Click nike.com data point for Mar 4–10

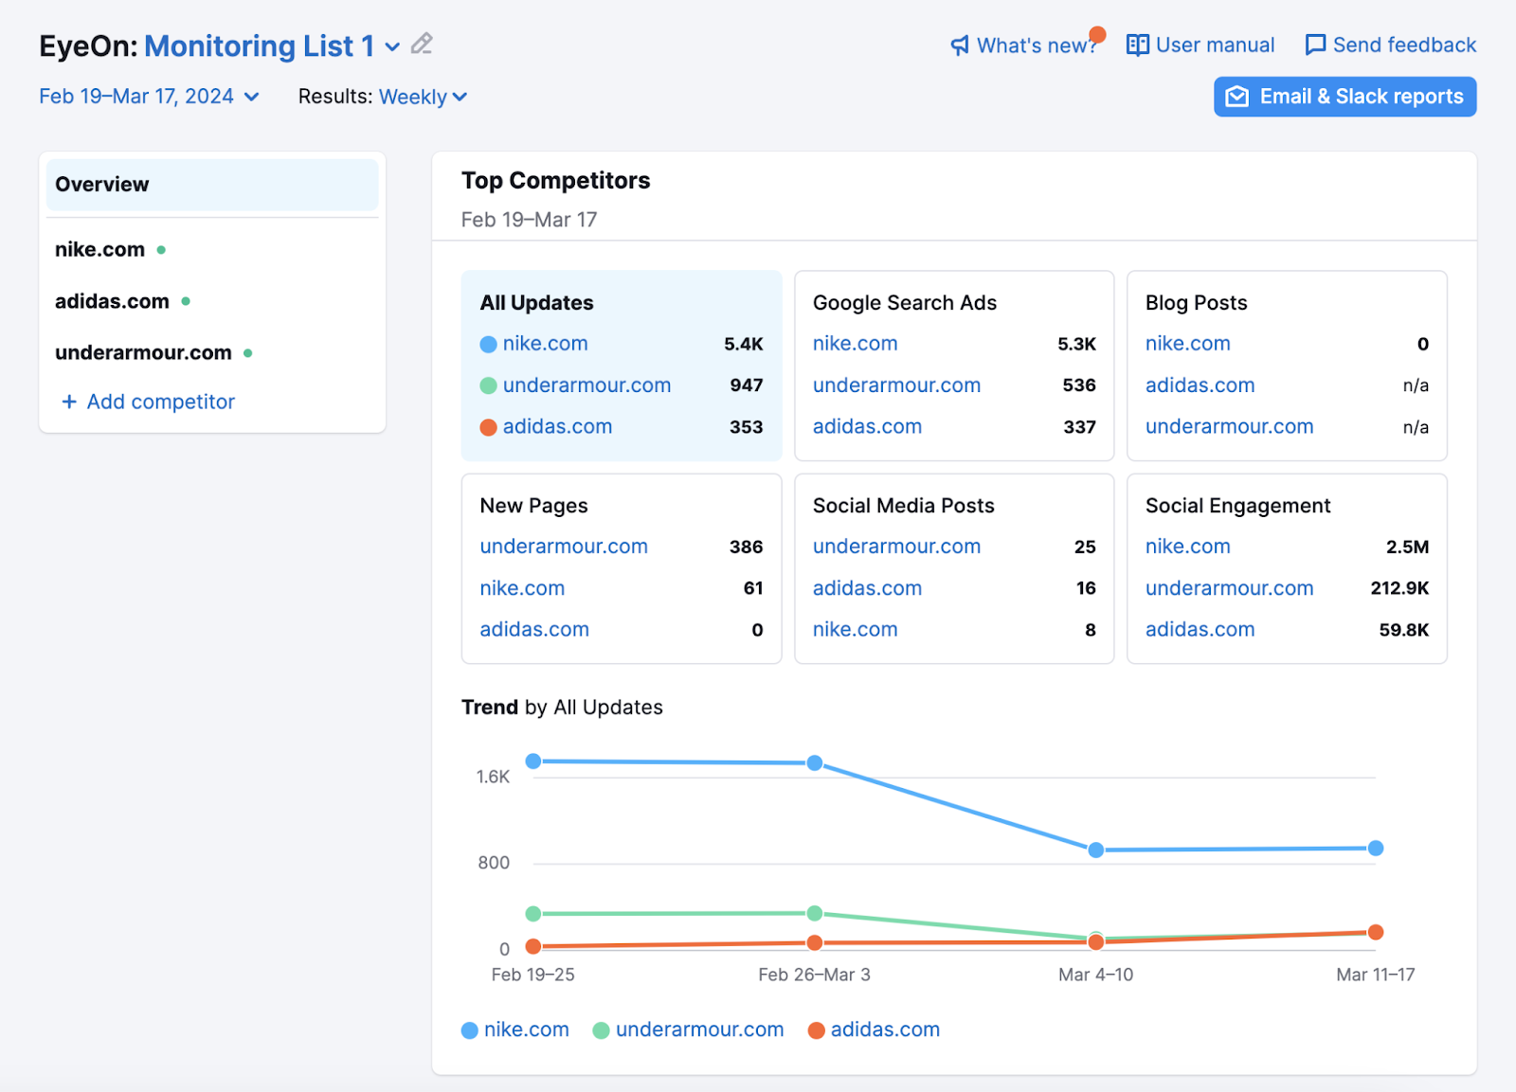(1095, 850)
